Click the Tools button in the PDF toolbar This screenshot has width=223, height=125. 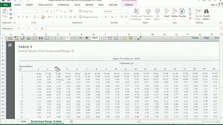[x=195, y=38]
